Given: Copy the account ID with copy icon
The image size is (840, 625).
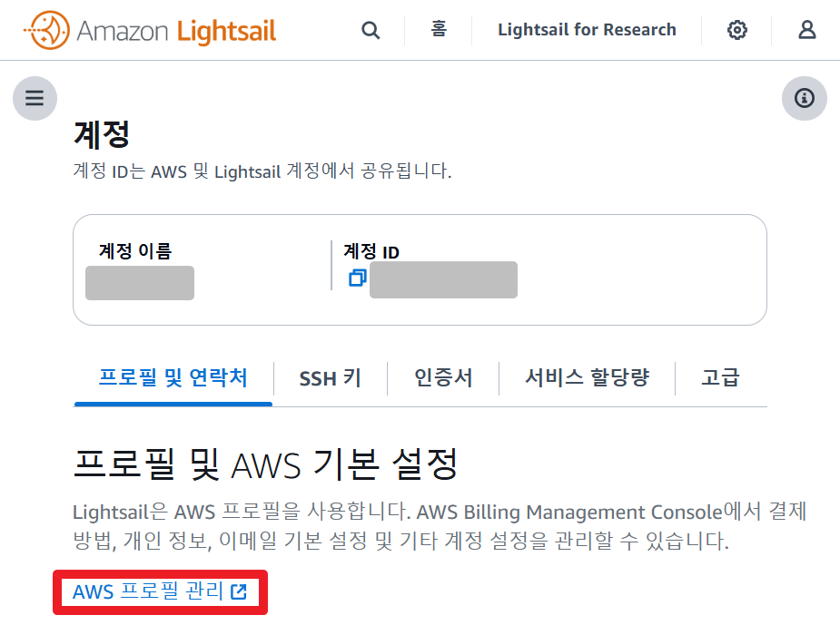Looking at the screenshot, I should 357,278.
